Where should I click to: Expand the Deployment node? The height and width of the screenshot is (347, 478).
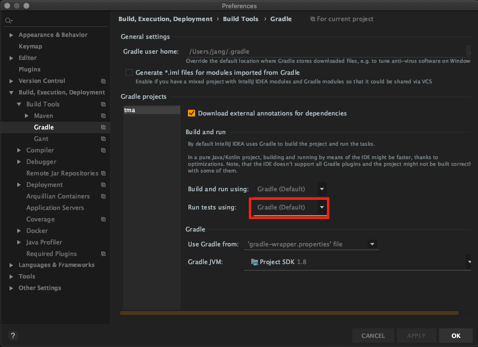[x=19, y=185]
